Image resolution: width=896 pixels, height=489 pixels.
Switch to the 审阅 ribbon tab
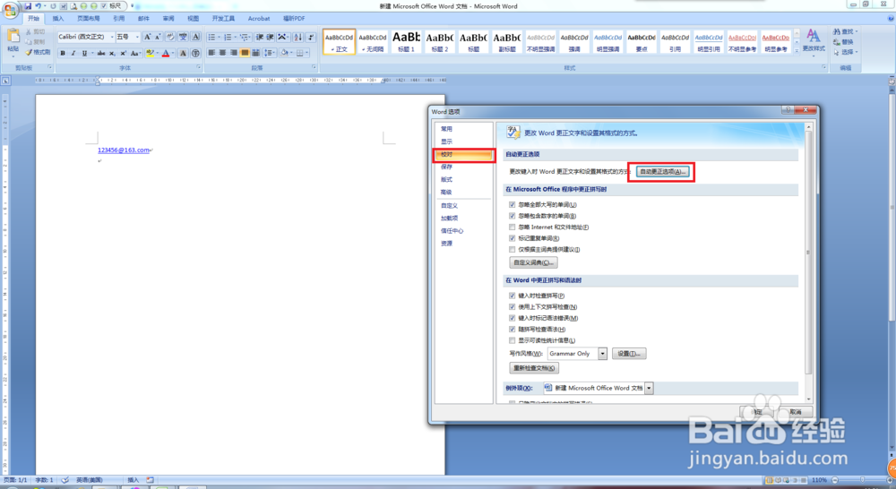[168, 18]
